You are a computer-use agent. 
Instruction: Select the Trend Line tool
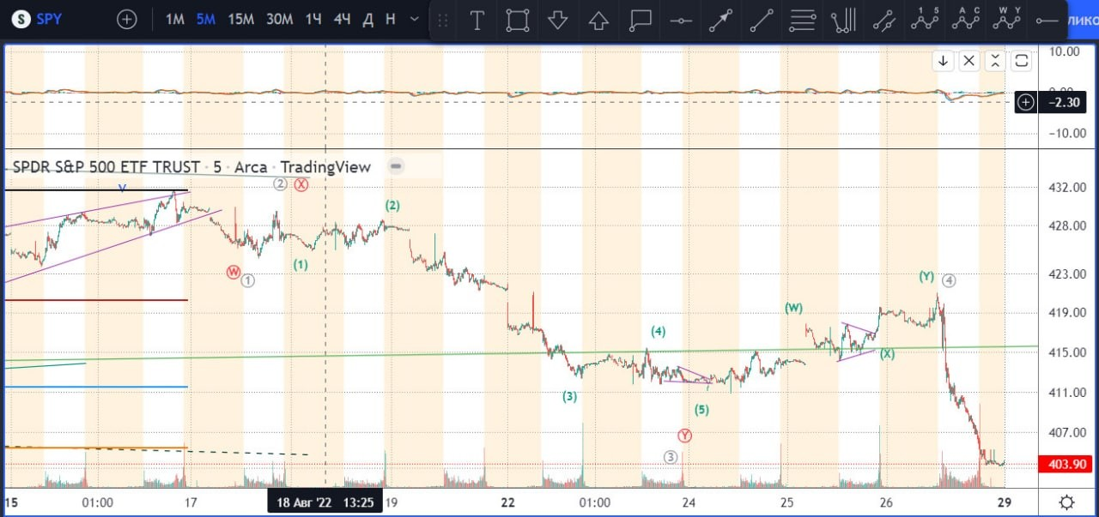762,20
